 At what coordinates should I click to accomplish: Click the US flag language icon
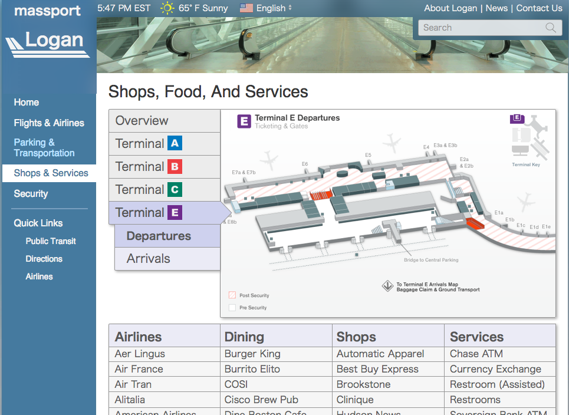pos(246,8)
